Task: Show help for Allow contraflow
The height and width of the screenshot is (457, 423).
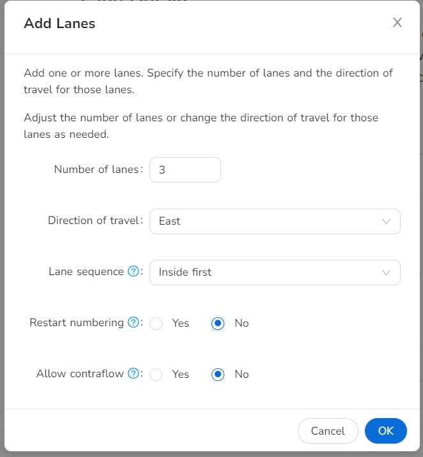Action: (133, 374)
